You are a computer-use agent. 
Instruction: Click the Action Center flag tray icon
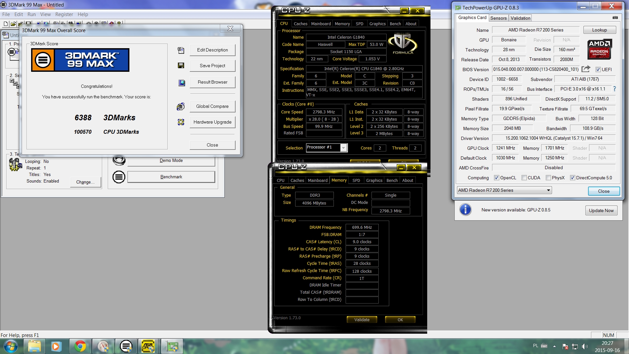point(565,346)
